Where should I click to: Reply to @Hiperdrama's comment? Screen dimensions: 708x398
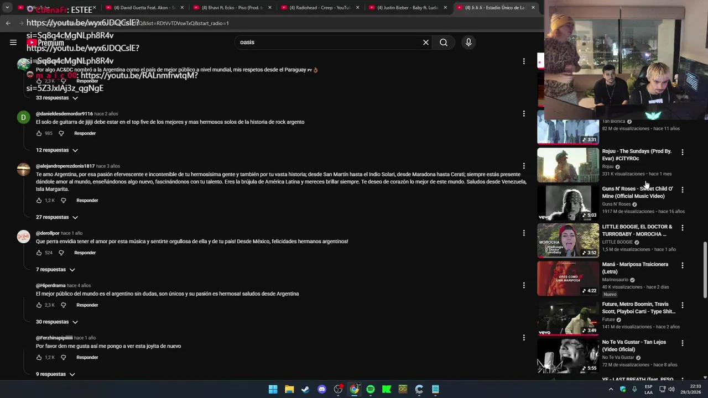pyautogui.click(x=87, y=305)
